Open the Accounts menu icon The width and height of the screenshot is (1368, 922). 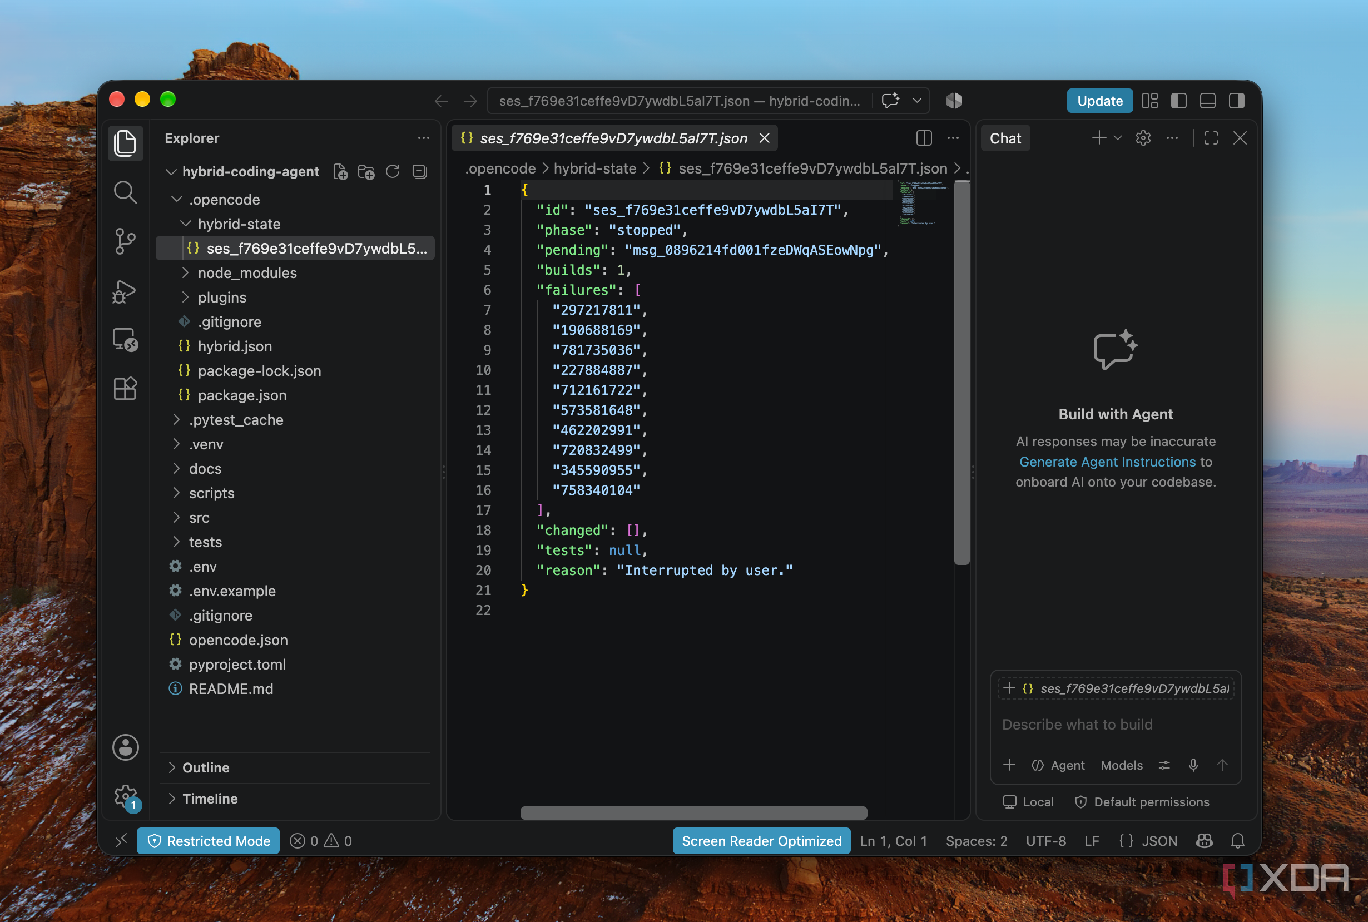click(x=125, y=747)
